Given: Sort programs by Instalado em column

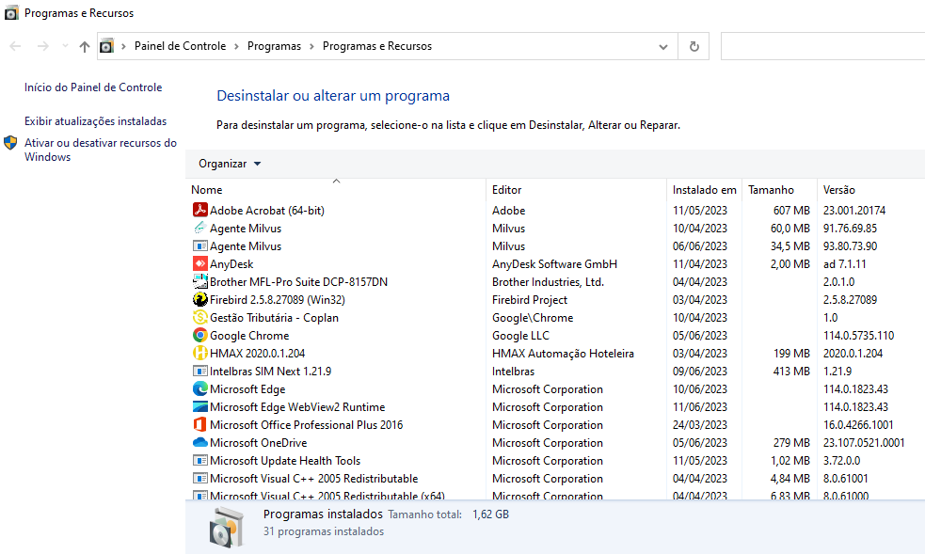Looking at the screenshot, I should (704, 190).
